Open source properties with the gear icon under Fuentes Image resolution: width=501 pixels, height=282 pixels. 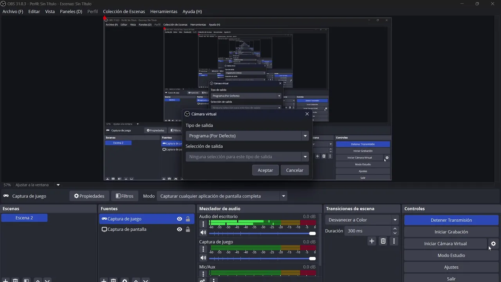pyautogui.click(x=124, y=280)
